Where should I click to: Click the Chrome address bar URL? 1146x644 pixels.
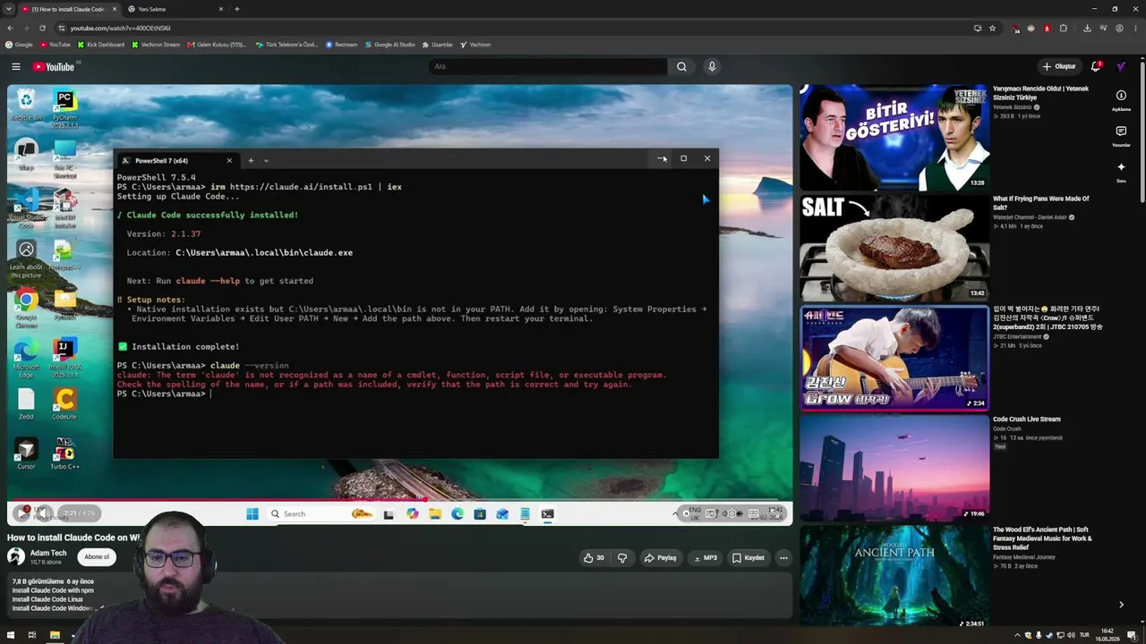point(120,28)
